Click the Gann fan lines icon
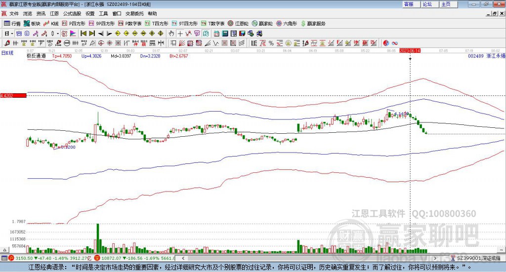The image size is (506, 272). click(182, 43)
